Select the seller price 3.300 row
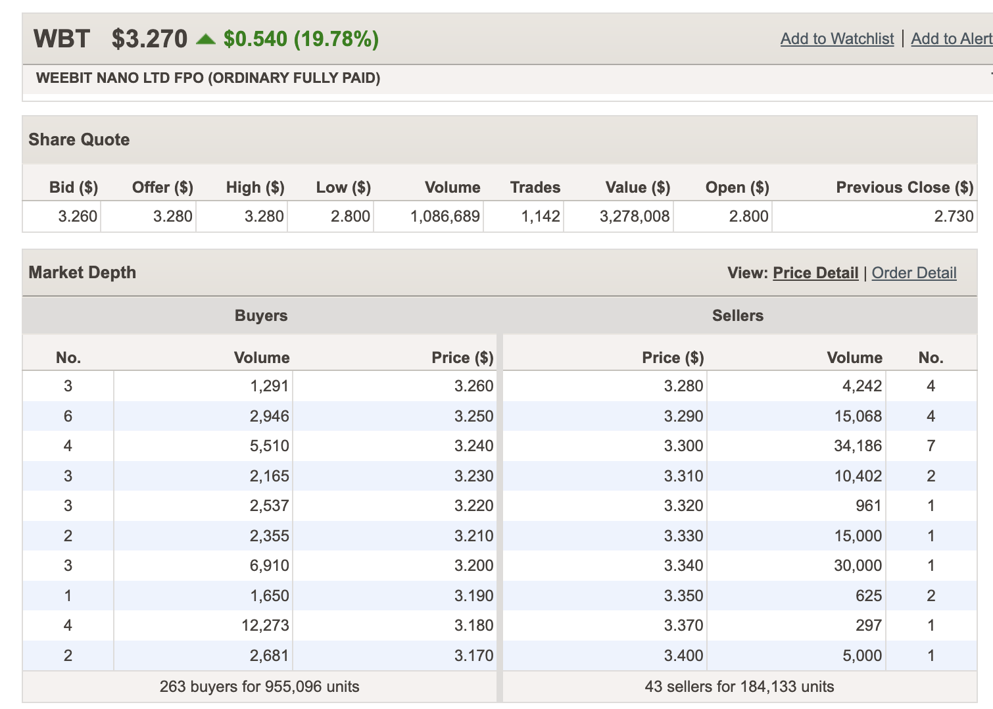 [683, 446]
